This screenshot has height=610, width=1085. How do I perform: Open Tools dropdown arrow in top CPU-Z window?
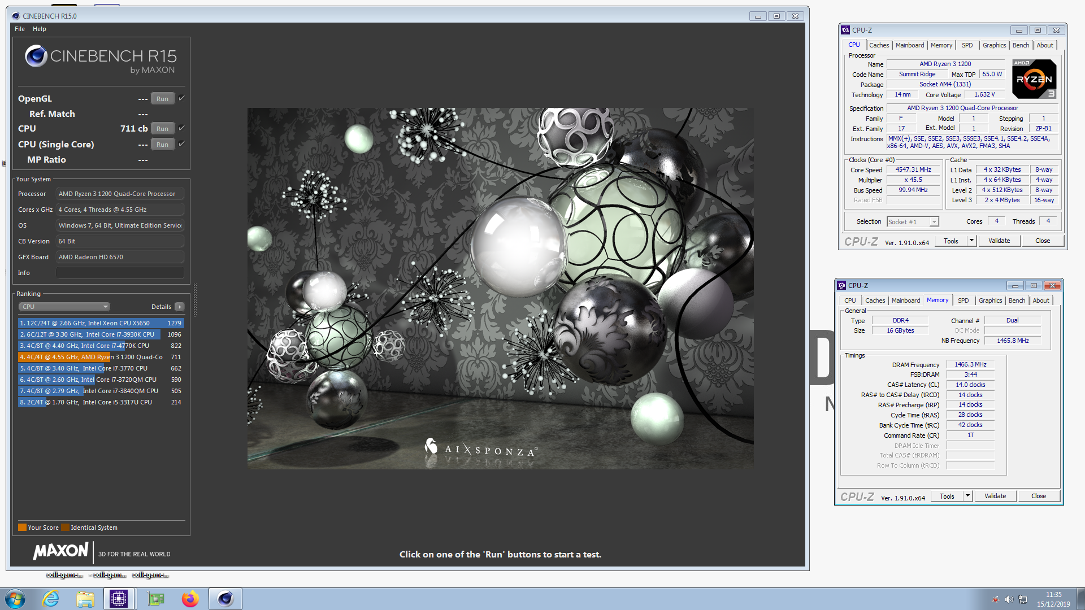[x=971, y=241]
